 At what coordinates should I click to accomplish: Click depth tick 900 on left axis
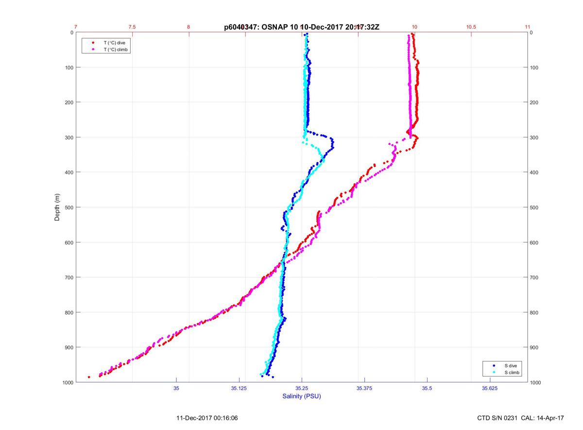(69, 347)
